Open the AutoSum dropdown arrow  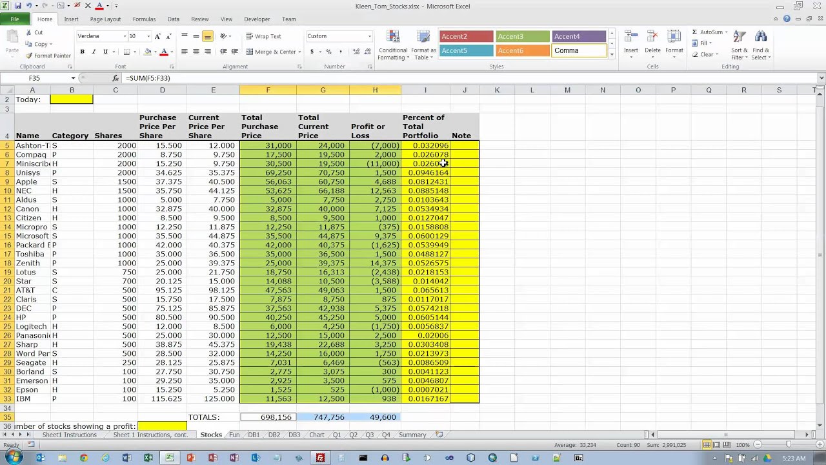pos(727,32)
